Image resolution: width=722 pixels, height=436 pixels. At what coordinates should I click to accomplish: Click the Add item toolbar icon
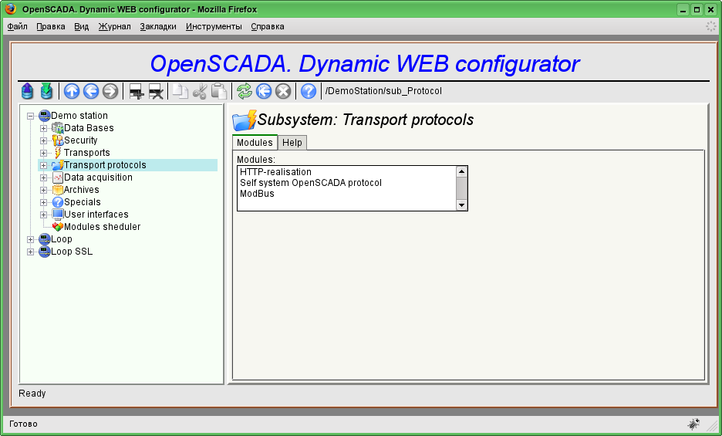(x=137, y=91)
